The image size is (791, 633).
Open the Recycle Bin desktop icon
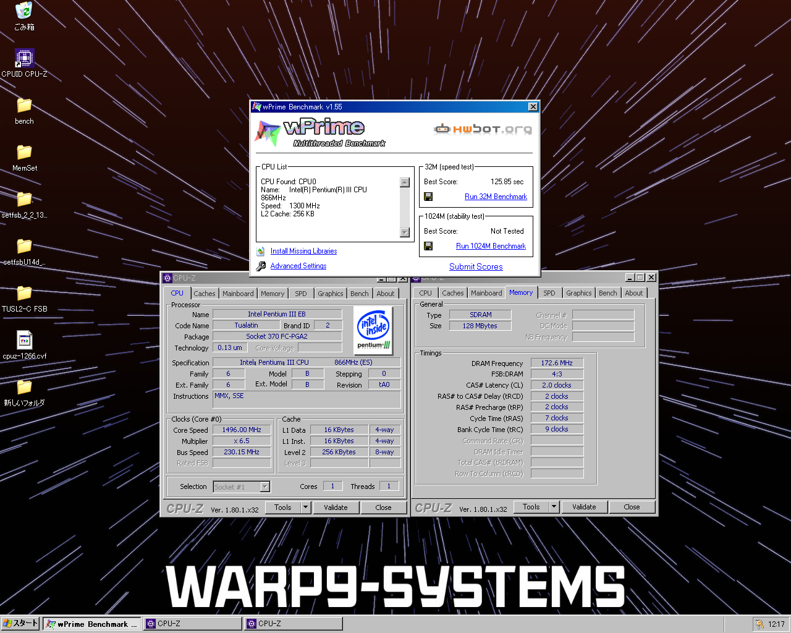point(24,11)
